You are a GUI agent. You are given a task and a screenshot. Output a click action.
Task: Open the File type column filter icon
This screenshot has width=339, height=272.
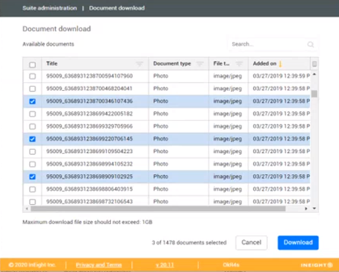(239, 64)
